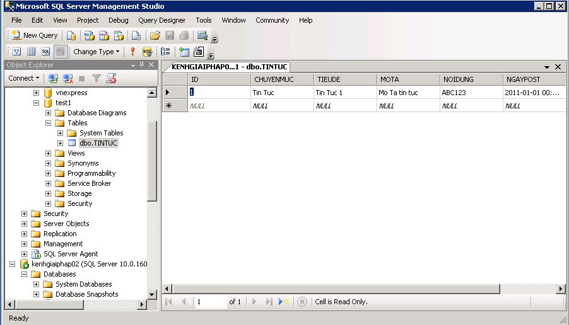Click the Move to first row button

tap(168, 302)
